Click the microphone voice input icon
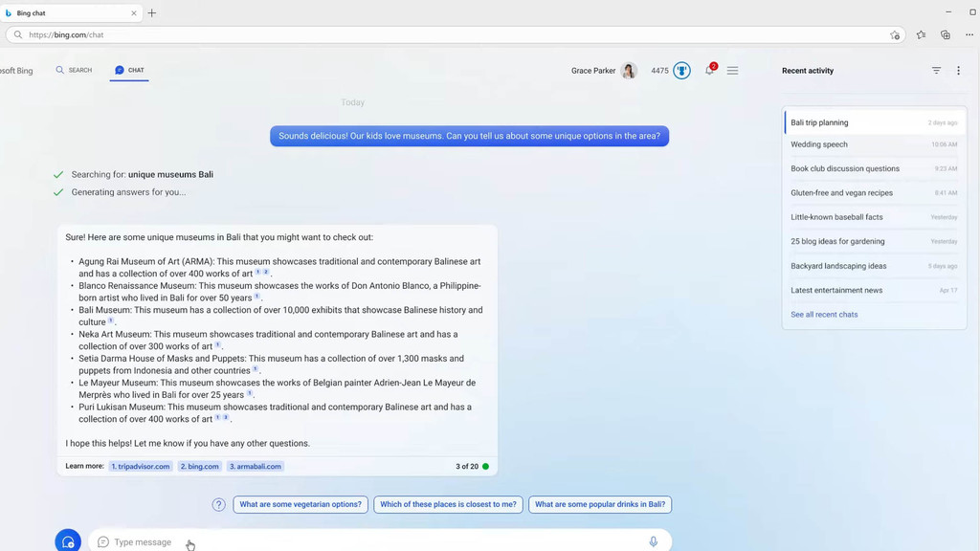This screenshot has width=980, height=551. point(654,541)
